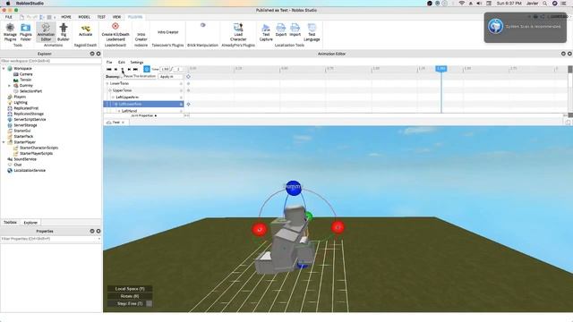Open the Apple menu
The width and height of the screenshot is (573, 322).
[x=8, y=4]
